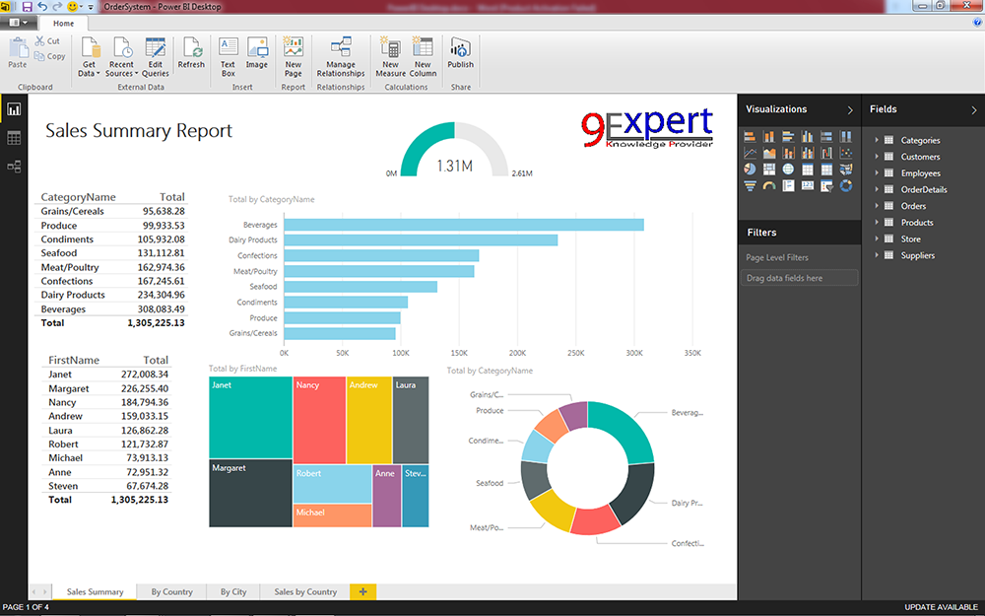
Task: Insert an Image from the ribbon
Action: pyautogui.click(x=256, y=53)
